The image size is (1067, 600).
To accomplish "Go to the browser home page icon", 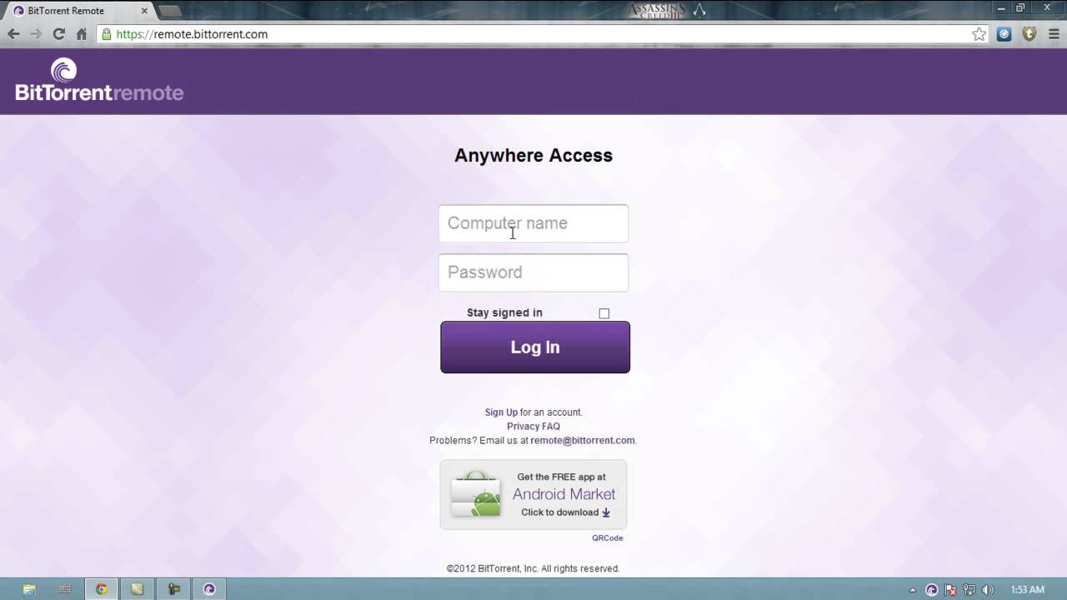I will [x=81, y=34].
